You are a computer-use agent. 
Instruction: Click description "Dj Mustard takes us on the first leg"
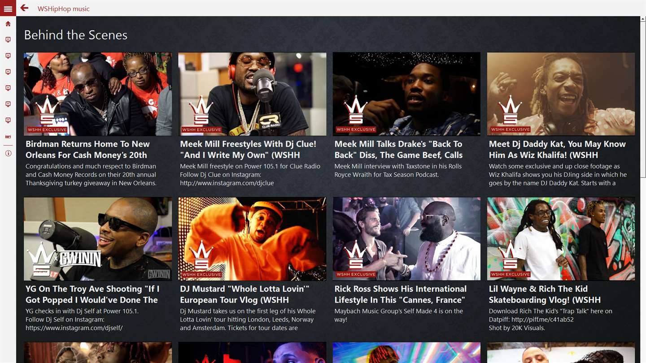click(x=247, y=320)
